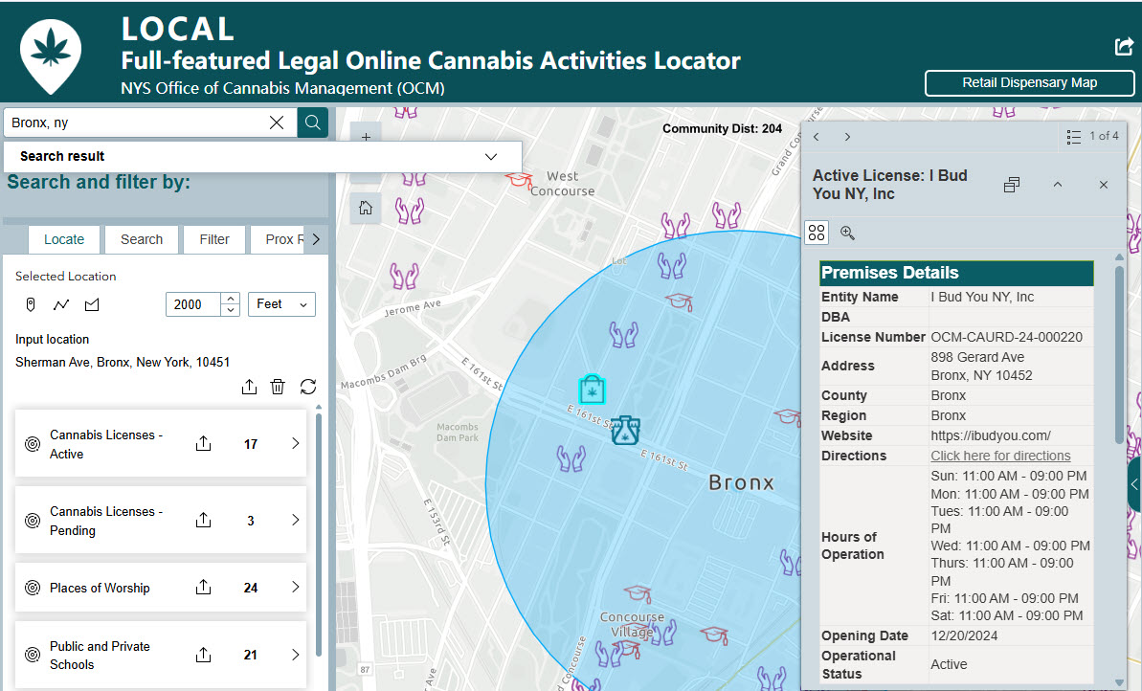Select the polygon drawing tool
Image resolution: width=1142 pixels, height=691 pixels.
click(92, 304)
